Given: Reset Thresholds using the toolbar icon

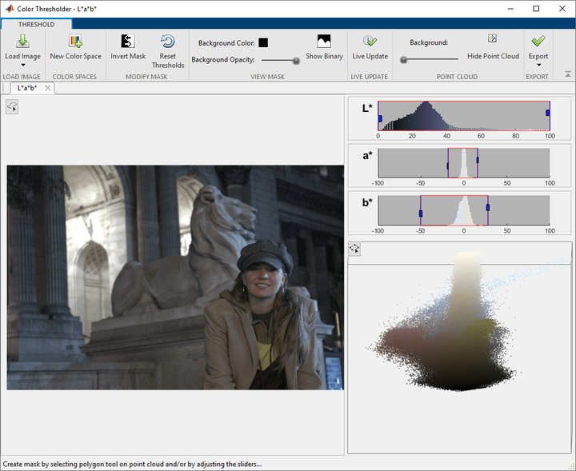Looking at the screenshot, I should pos(168,42).
